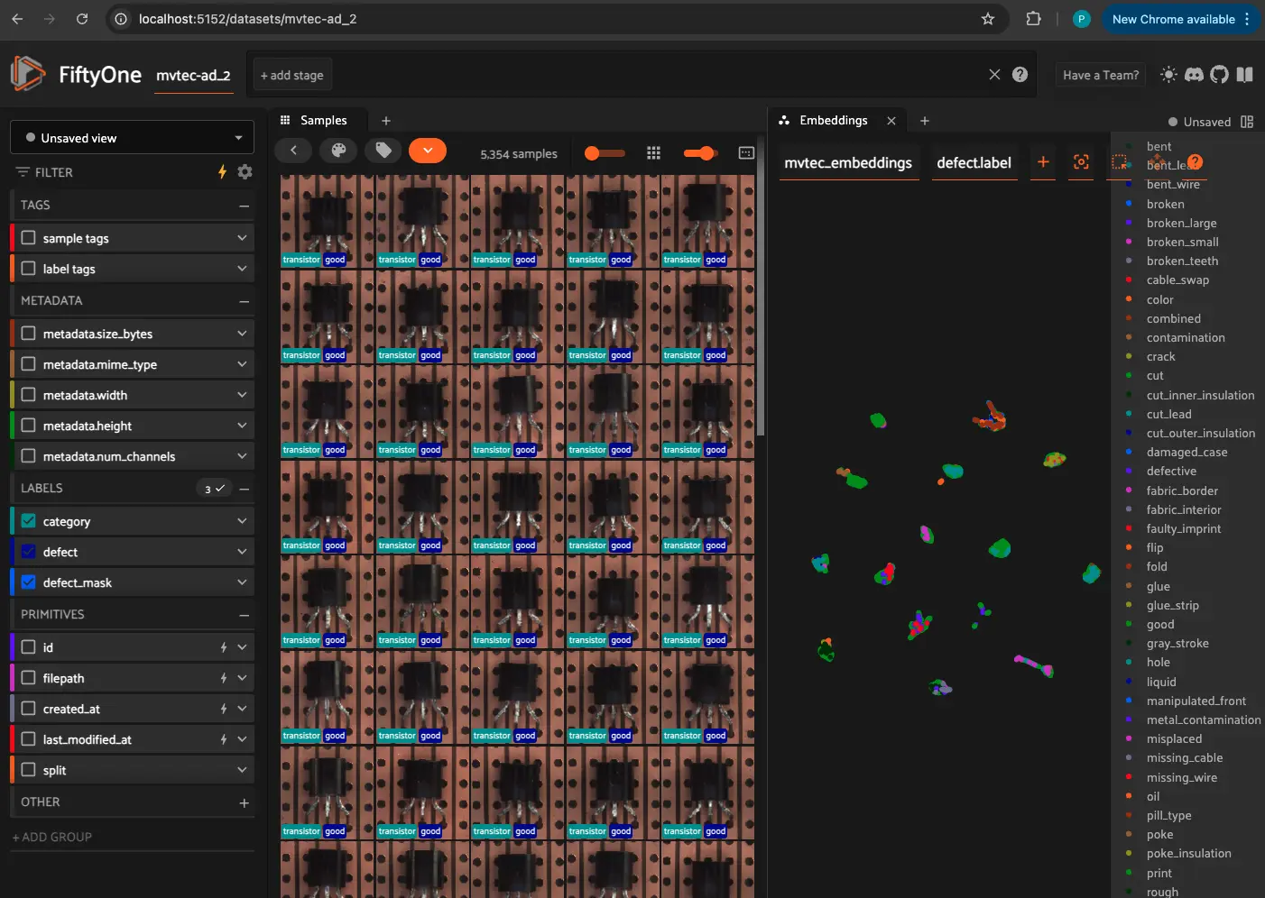
Task: Open the Discord community icon
Action: [1194, 75]
